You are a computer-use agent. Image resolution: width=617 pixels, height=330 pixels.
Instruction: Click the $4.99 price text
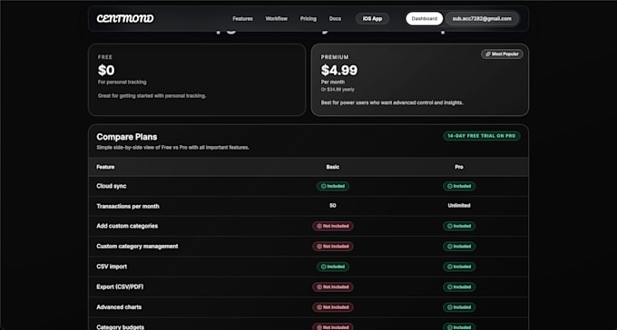click(x=339, y=71)
